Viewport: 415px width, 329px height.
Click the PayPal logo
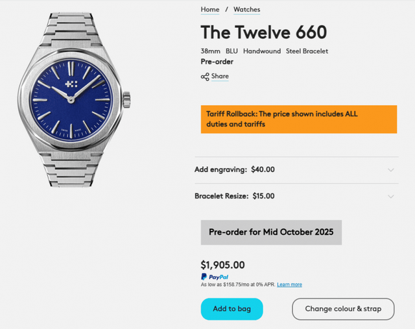tap(215, 277)
